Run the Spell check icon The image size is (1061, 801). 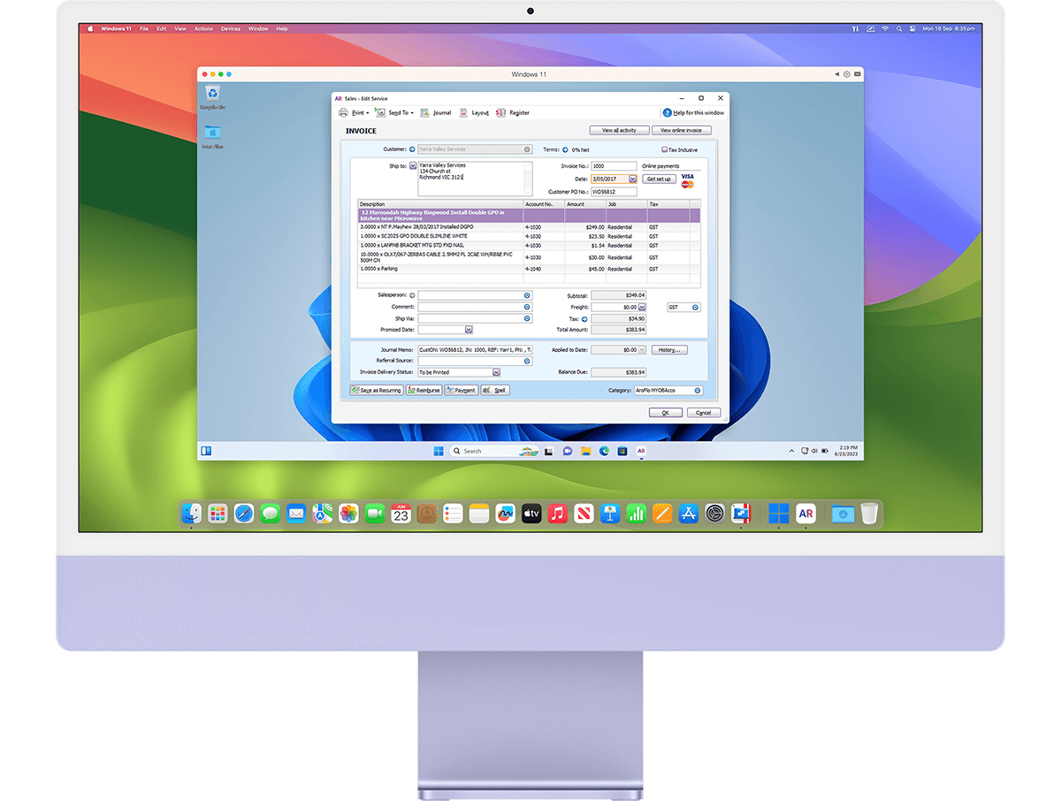click(x=487, y=390)
